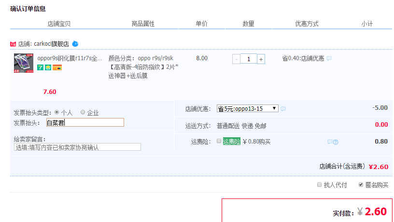Screen dimensions: 394x222
Task: Open the tempered glass film product thumbnail
Action: (24, 63)
